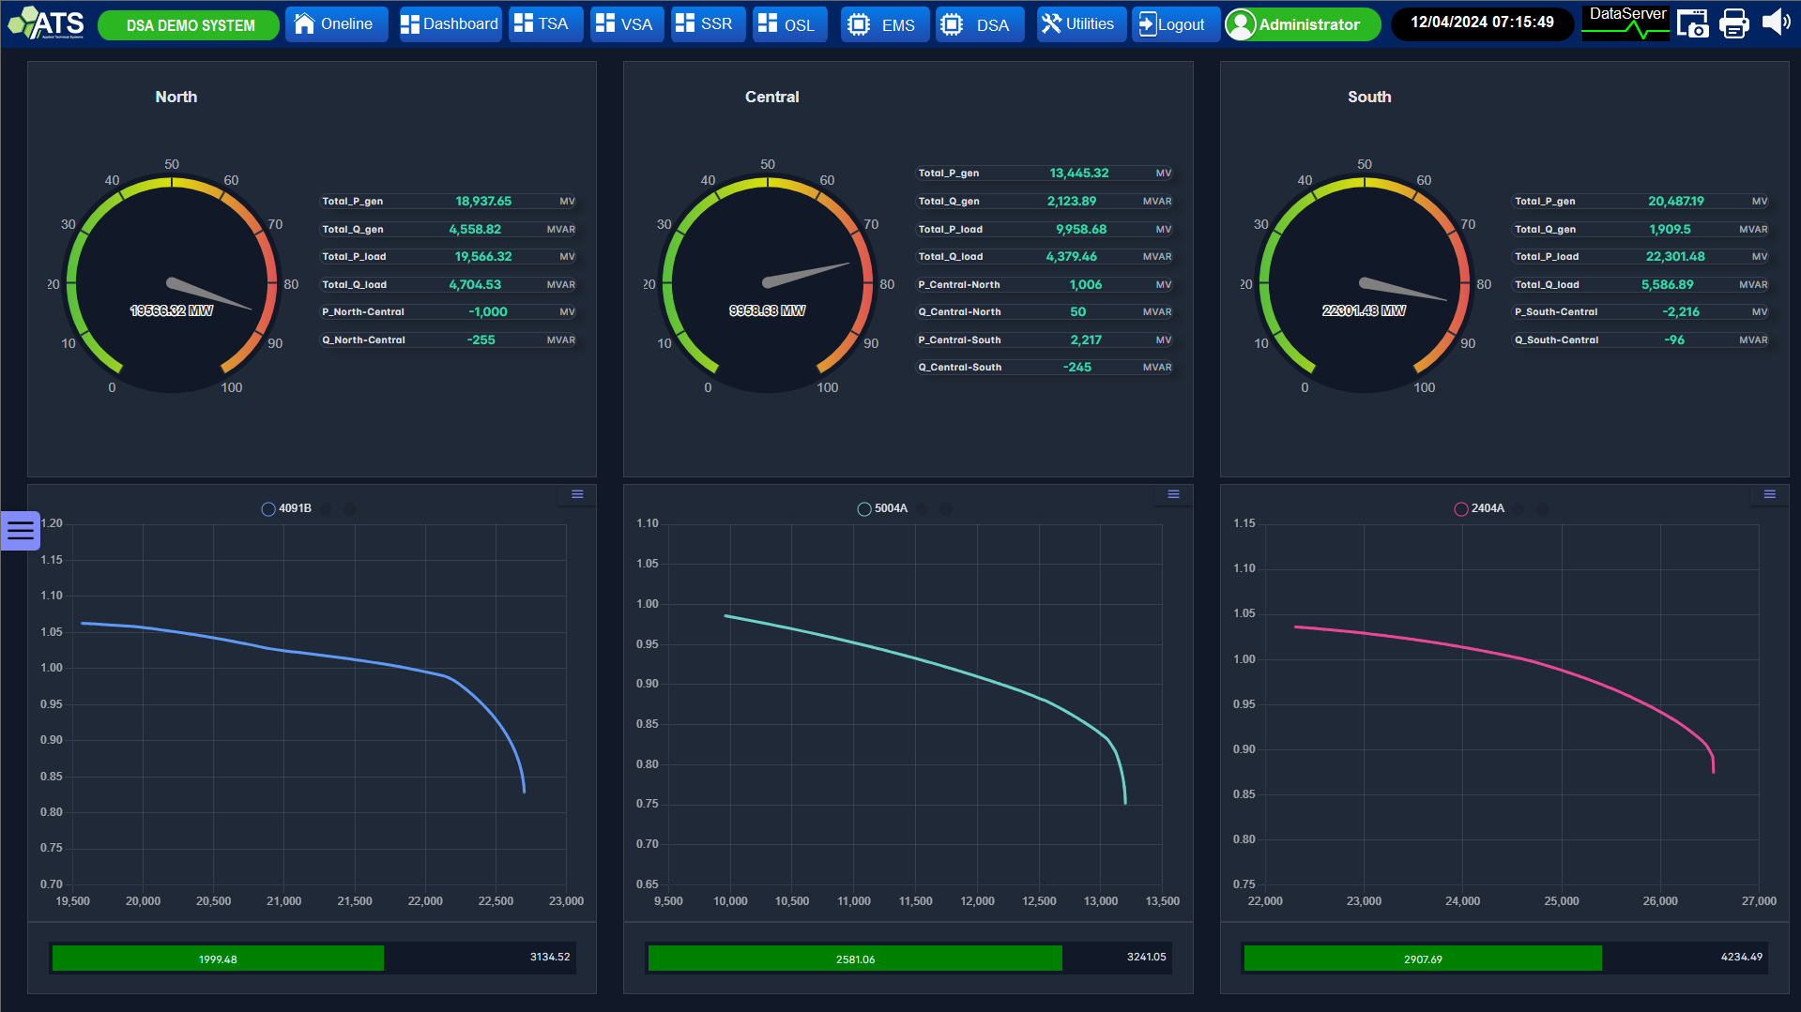Click the North green progress bar

coord(218,959)
